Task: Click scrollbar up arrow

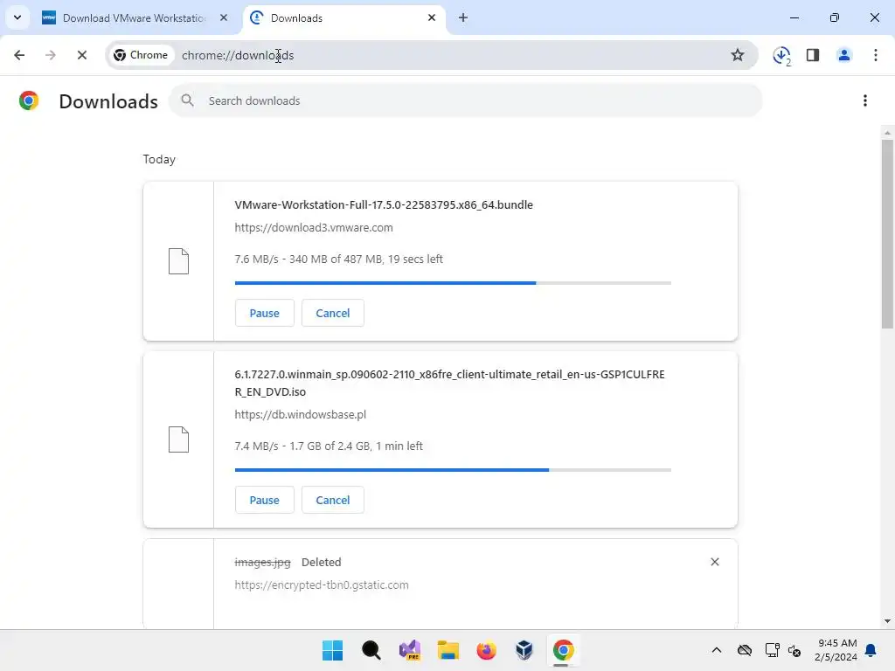Action: 887,133
